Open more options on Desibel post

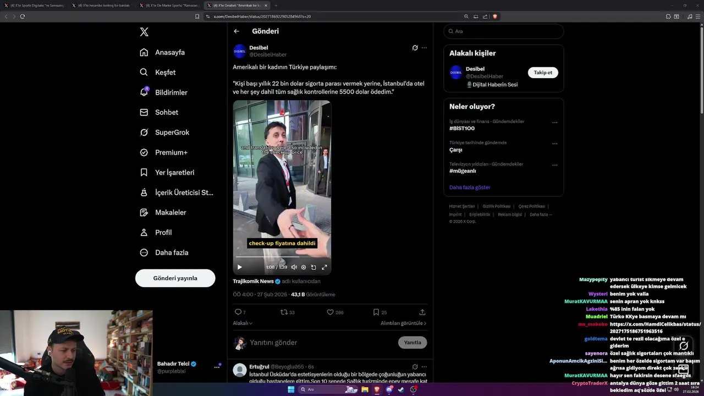point(424,48)
